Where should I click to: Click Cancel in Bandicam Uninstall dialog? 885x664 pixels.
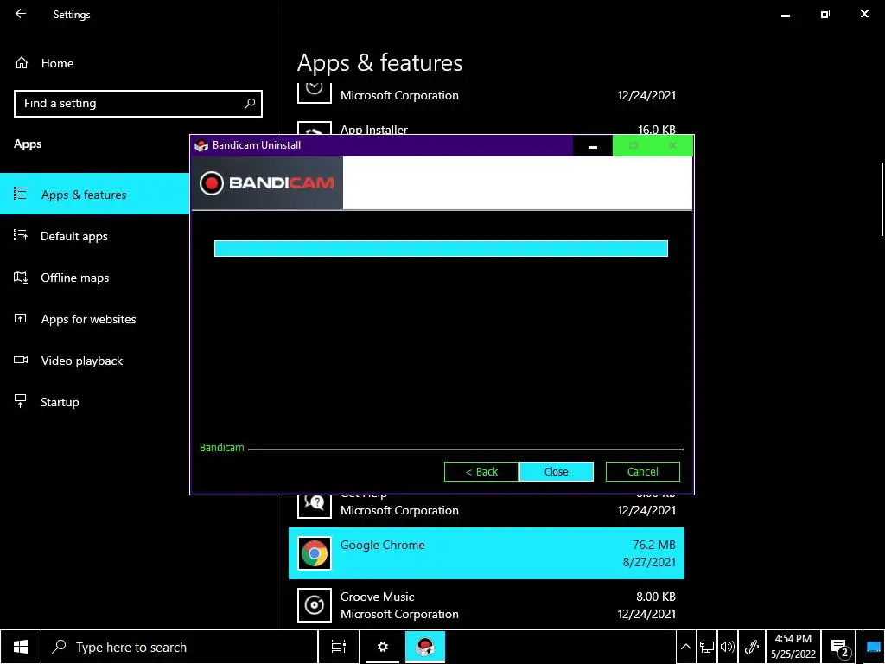click(642, 471)
